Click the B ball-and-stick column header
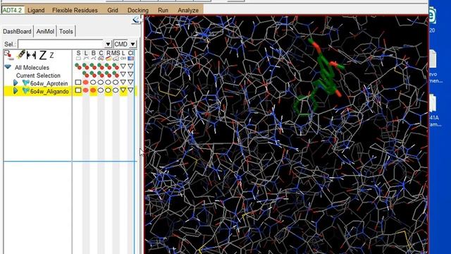Screen dimensions: 451x254 (x=93, y=55)
